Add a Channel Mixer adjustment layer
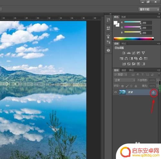 (141, 58)
